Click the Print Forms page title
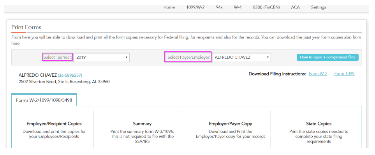This screenshot has height=155, width=375. [x=26, y=27]
